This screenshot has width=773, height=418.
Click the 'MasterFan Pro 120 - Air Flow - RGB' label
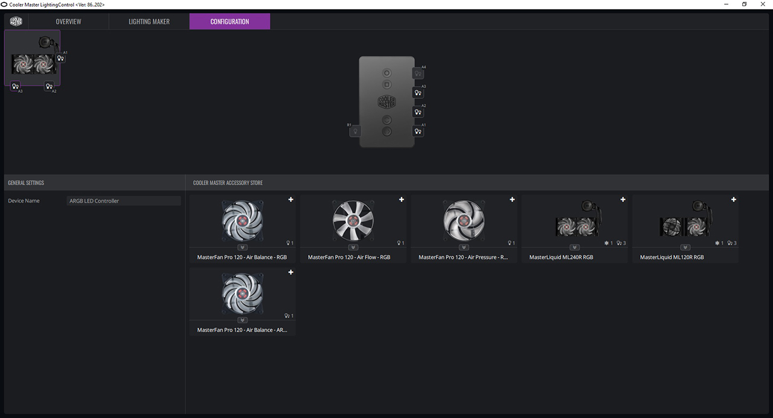pyautogui.click(x=349, y=258)
